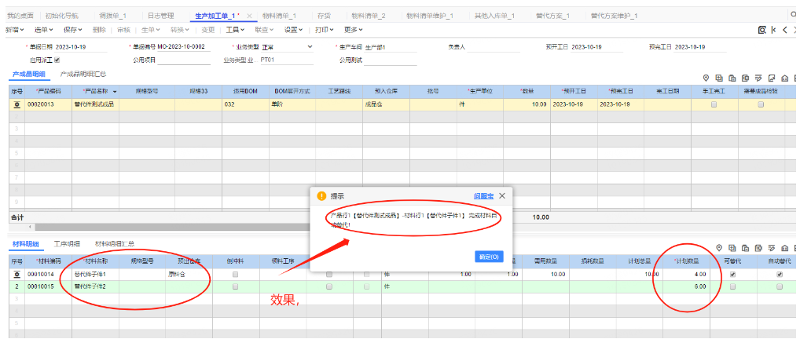Click the 确定(O) button in dialog
Viewport: 800px width, 339px height.
tap(489, 257)
